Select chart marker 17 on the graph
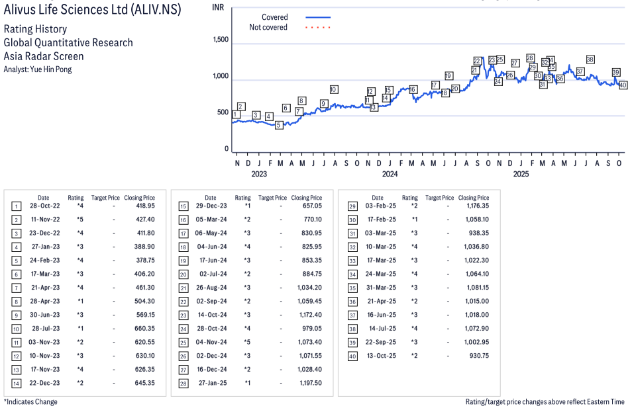This screenshot has width=632, height=406. pos(435,85)
